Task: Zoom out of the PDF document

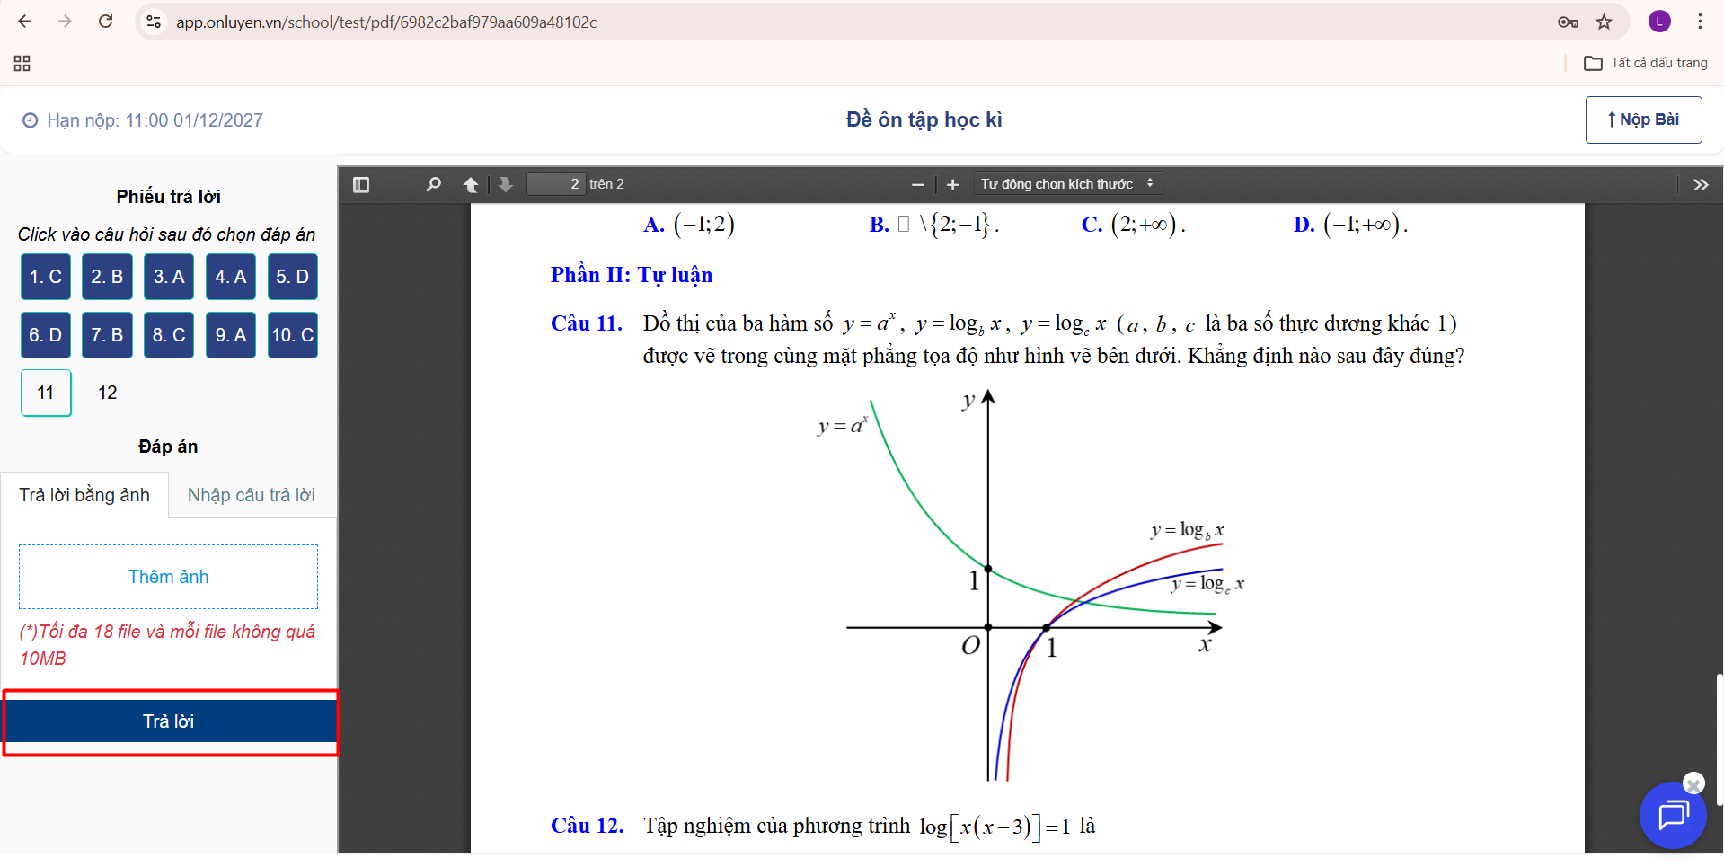Action: (x=917, y=185)
